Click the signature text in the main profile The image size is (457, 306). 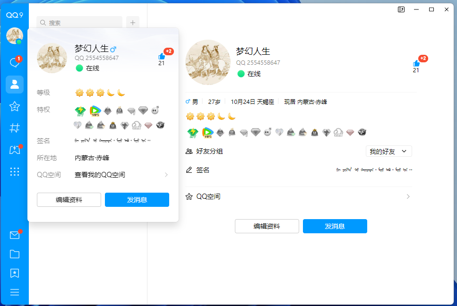374,170
